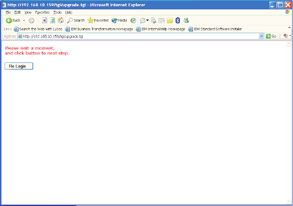This screenshot has height=206, width=293.
Task: Open IBM Business Transformation Homepage link
Action: point(99,29)
